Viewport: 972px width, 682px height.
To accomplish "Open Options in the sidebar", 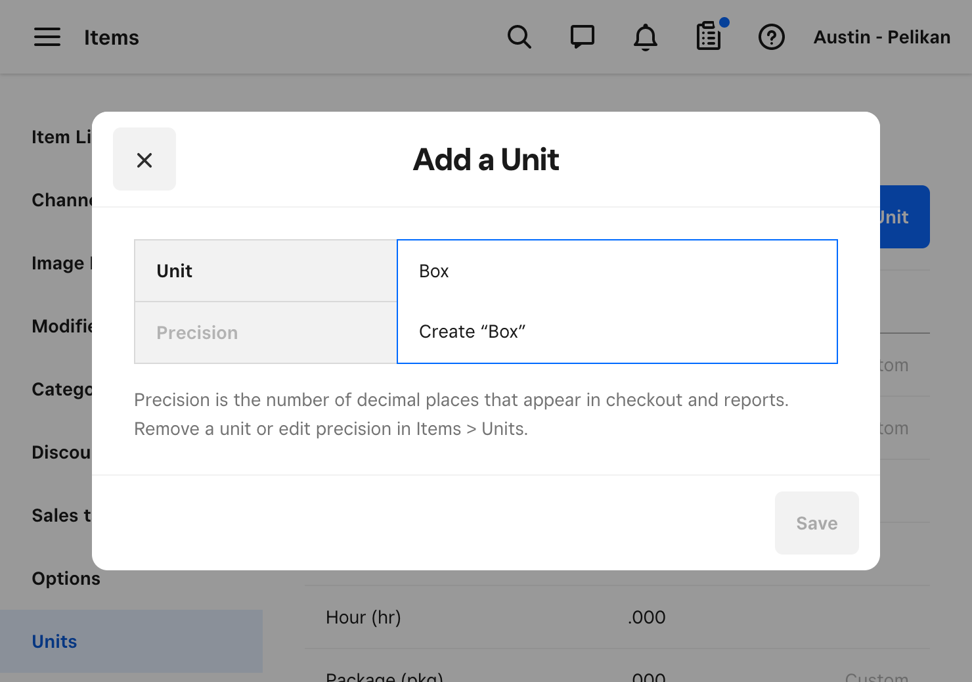I will (x=66, y=578).
